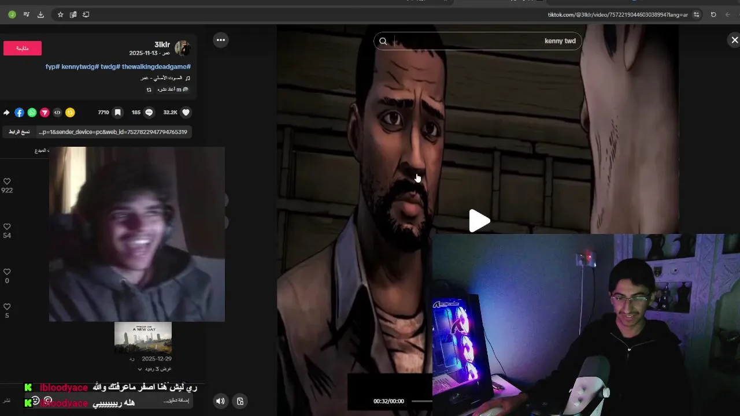Get the embed code icon
Viewport: 740px width, 416px height.
[57, 113]
